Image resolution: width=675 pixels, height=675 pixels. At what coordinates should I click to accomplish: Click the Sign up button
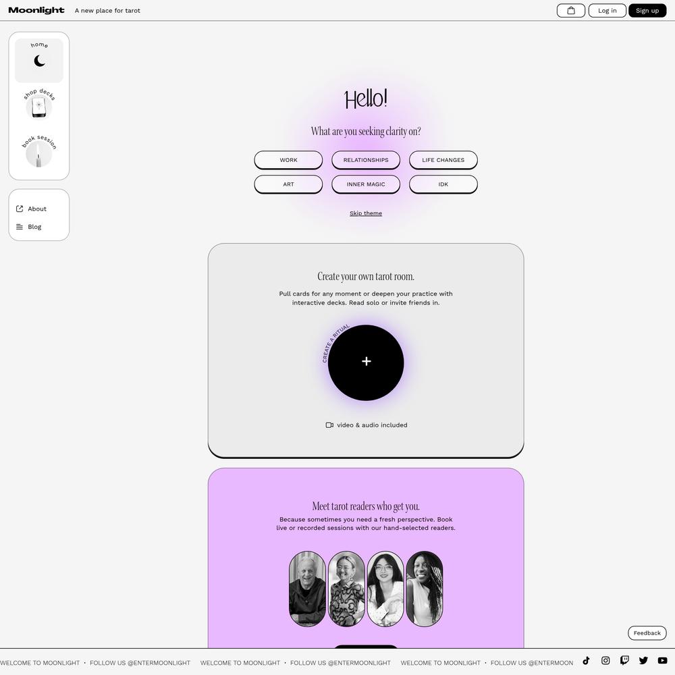click(647, 10)
